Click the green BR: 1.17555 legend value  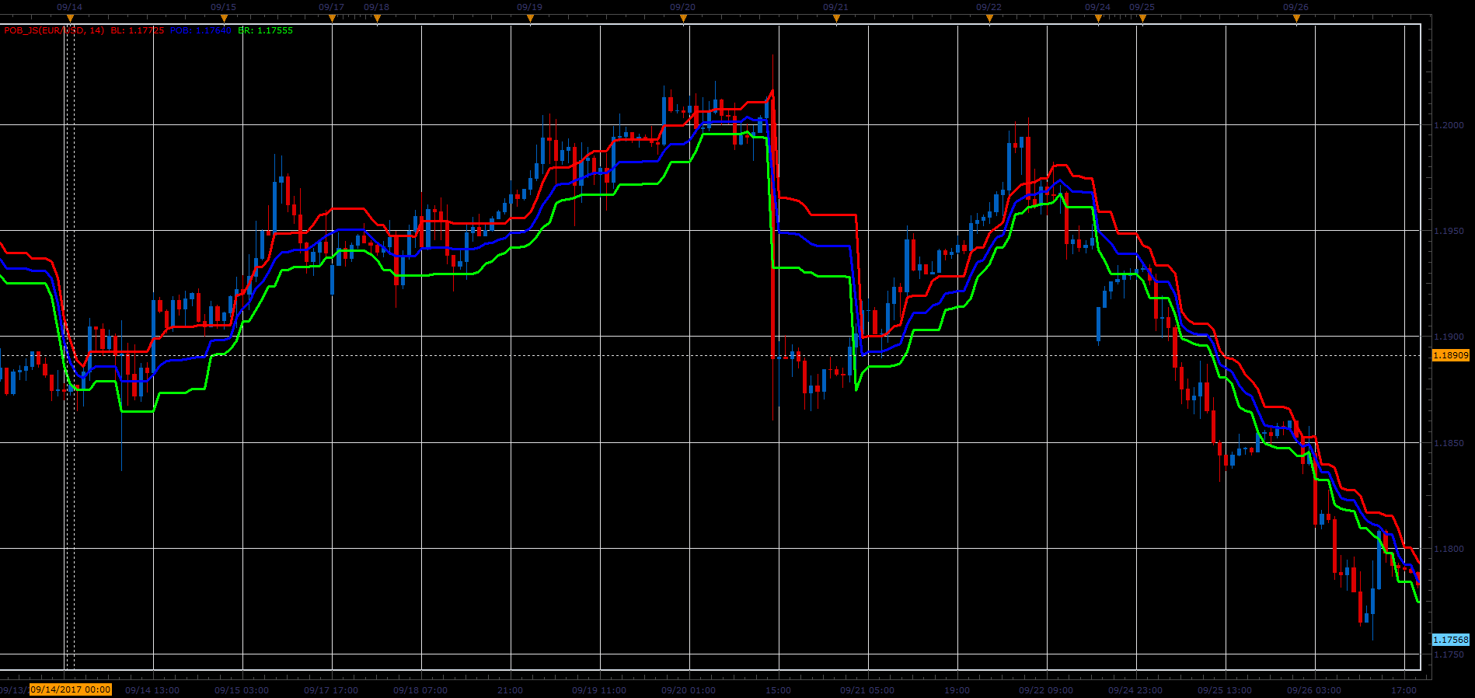click(x=266, y=30)
